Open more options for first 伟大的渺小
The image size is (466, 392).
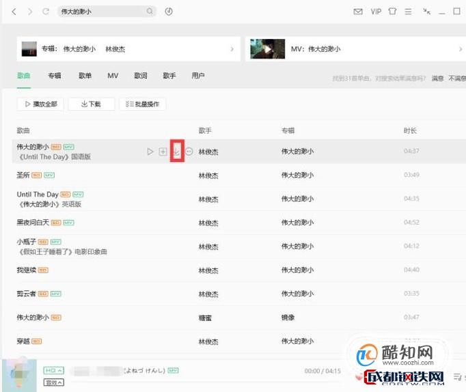[189, 152]
